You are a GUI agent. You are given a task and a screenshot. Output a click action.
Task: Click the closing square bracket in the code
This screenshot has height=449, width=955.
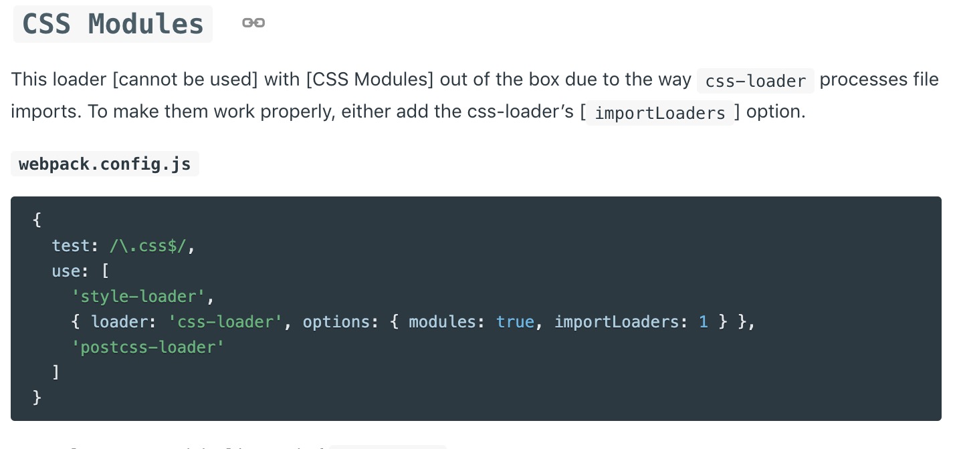tap(56, 372)
